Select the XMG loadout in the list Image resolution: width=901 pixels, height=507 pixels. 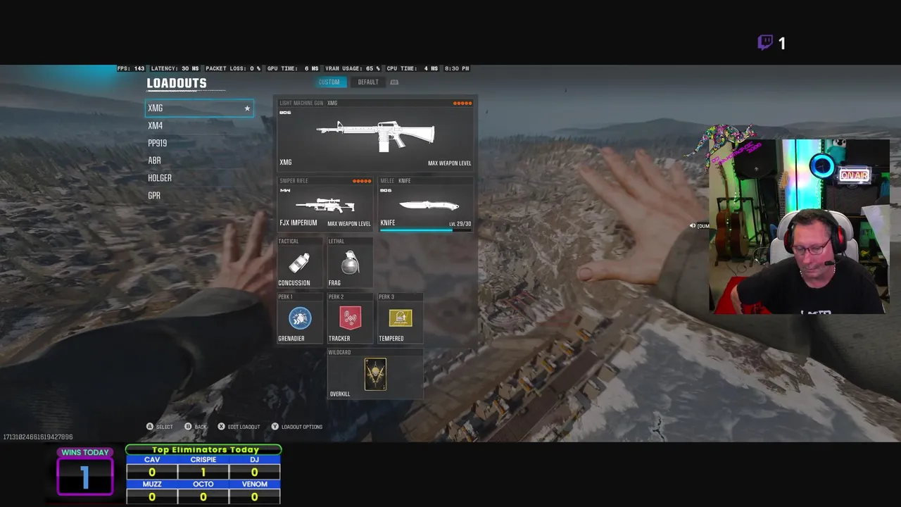(199, 108)
